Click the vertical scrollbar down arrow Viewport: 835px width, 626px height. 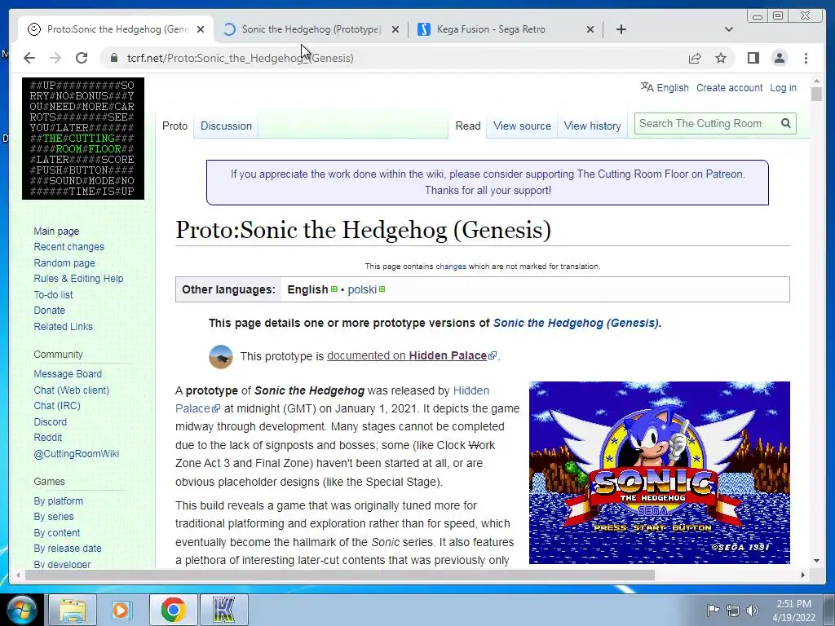click(x=816, y=560)
